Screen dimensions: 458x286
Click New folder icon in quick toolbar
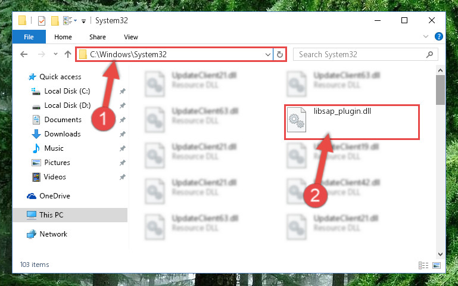[55, 21]
